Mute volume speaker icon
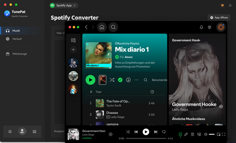This screenshot has width=236, height=143. pos(205,134)
